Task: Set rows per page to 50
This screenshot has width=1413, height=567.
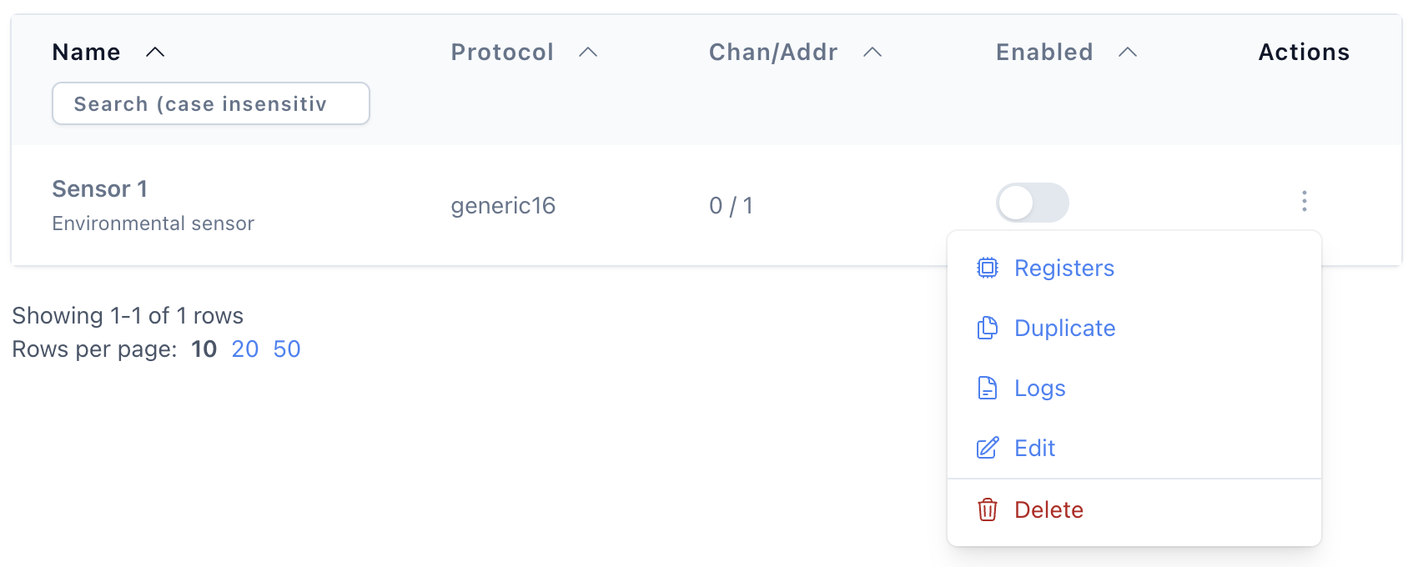Action: click(x=287, y=349)
